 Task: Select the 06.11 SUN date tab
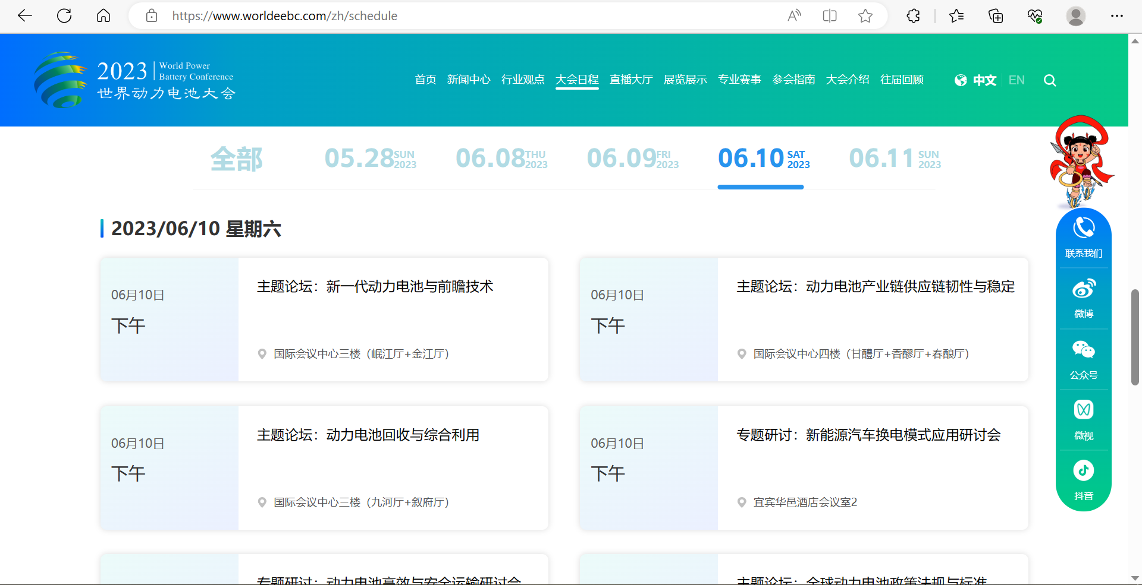pos(895,159)
